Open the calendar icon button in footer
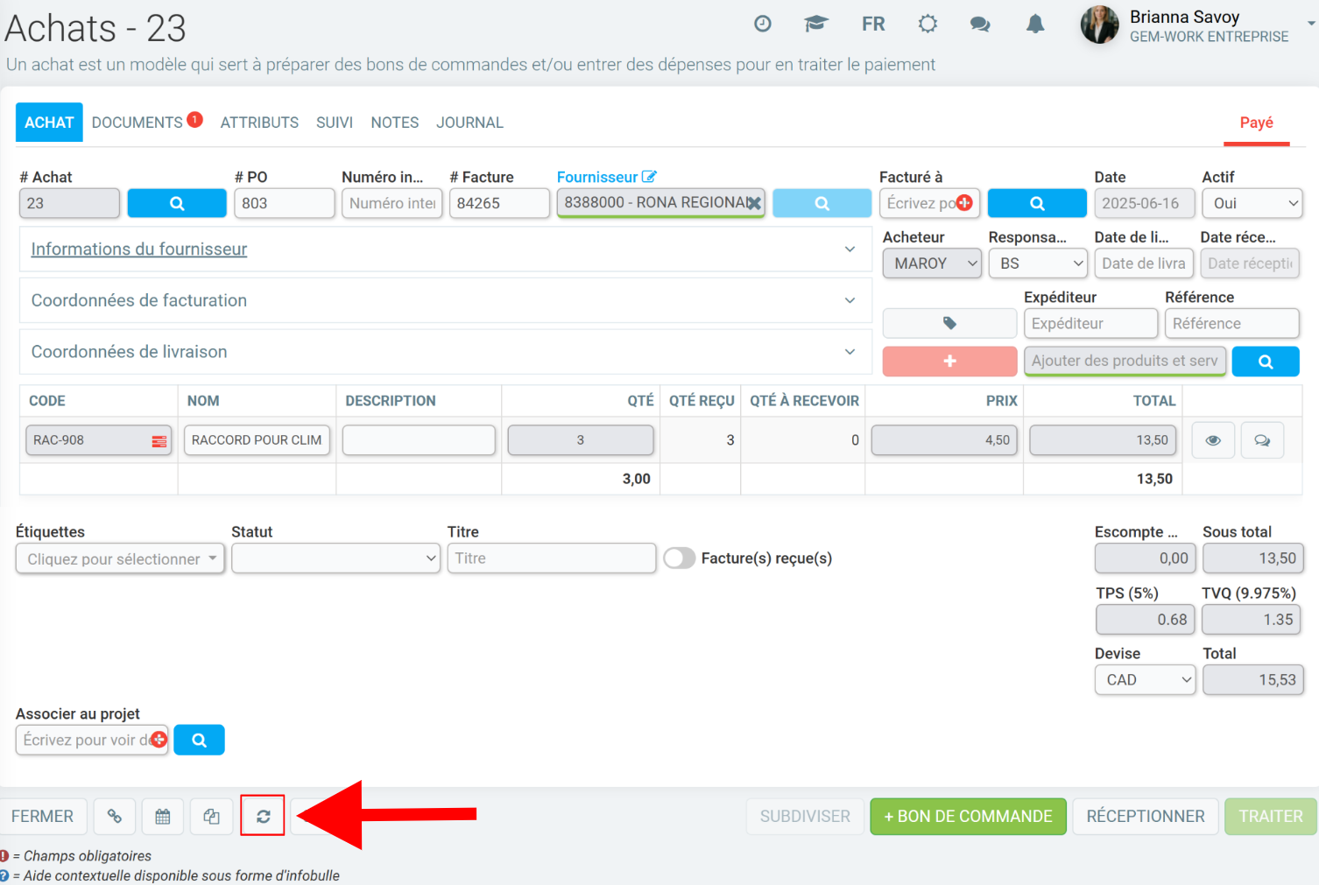1319x885 pixels. (163, 816)
